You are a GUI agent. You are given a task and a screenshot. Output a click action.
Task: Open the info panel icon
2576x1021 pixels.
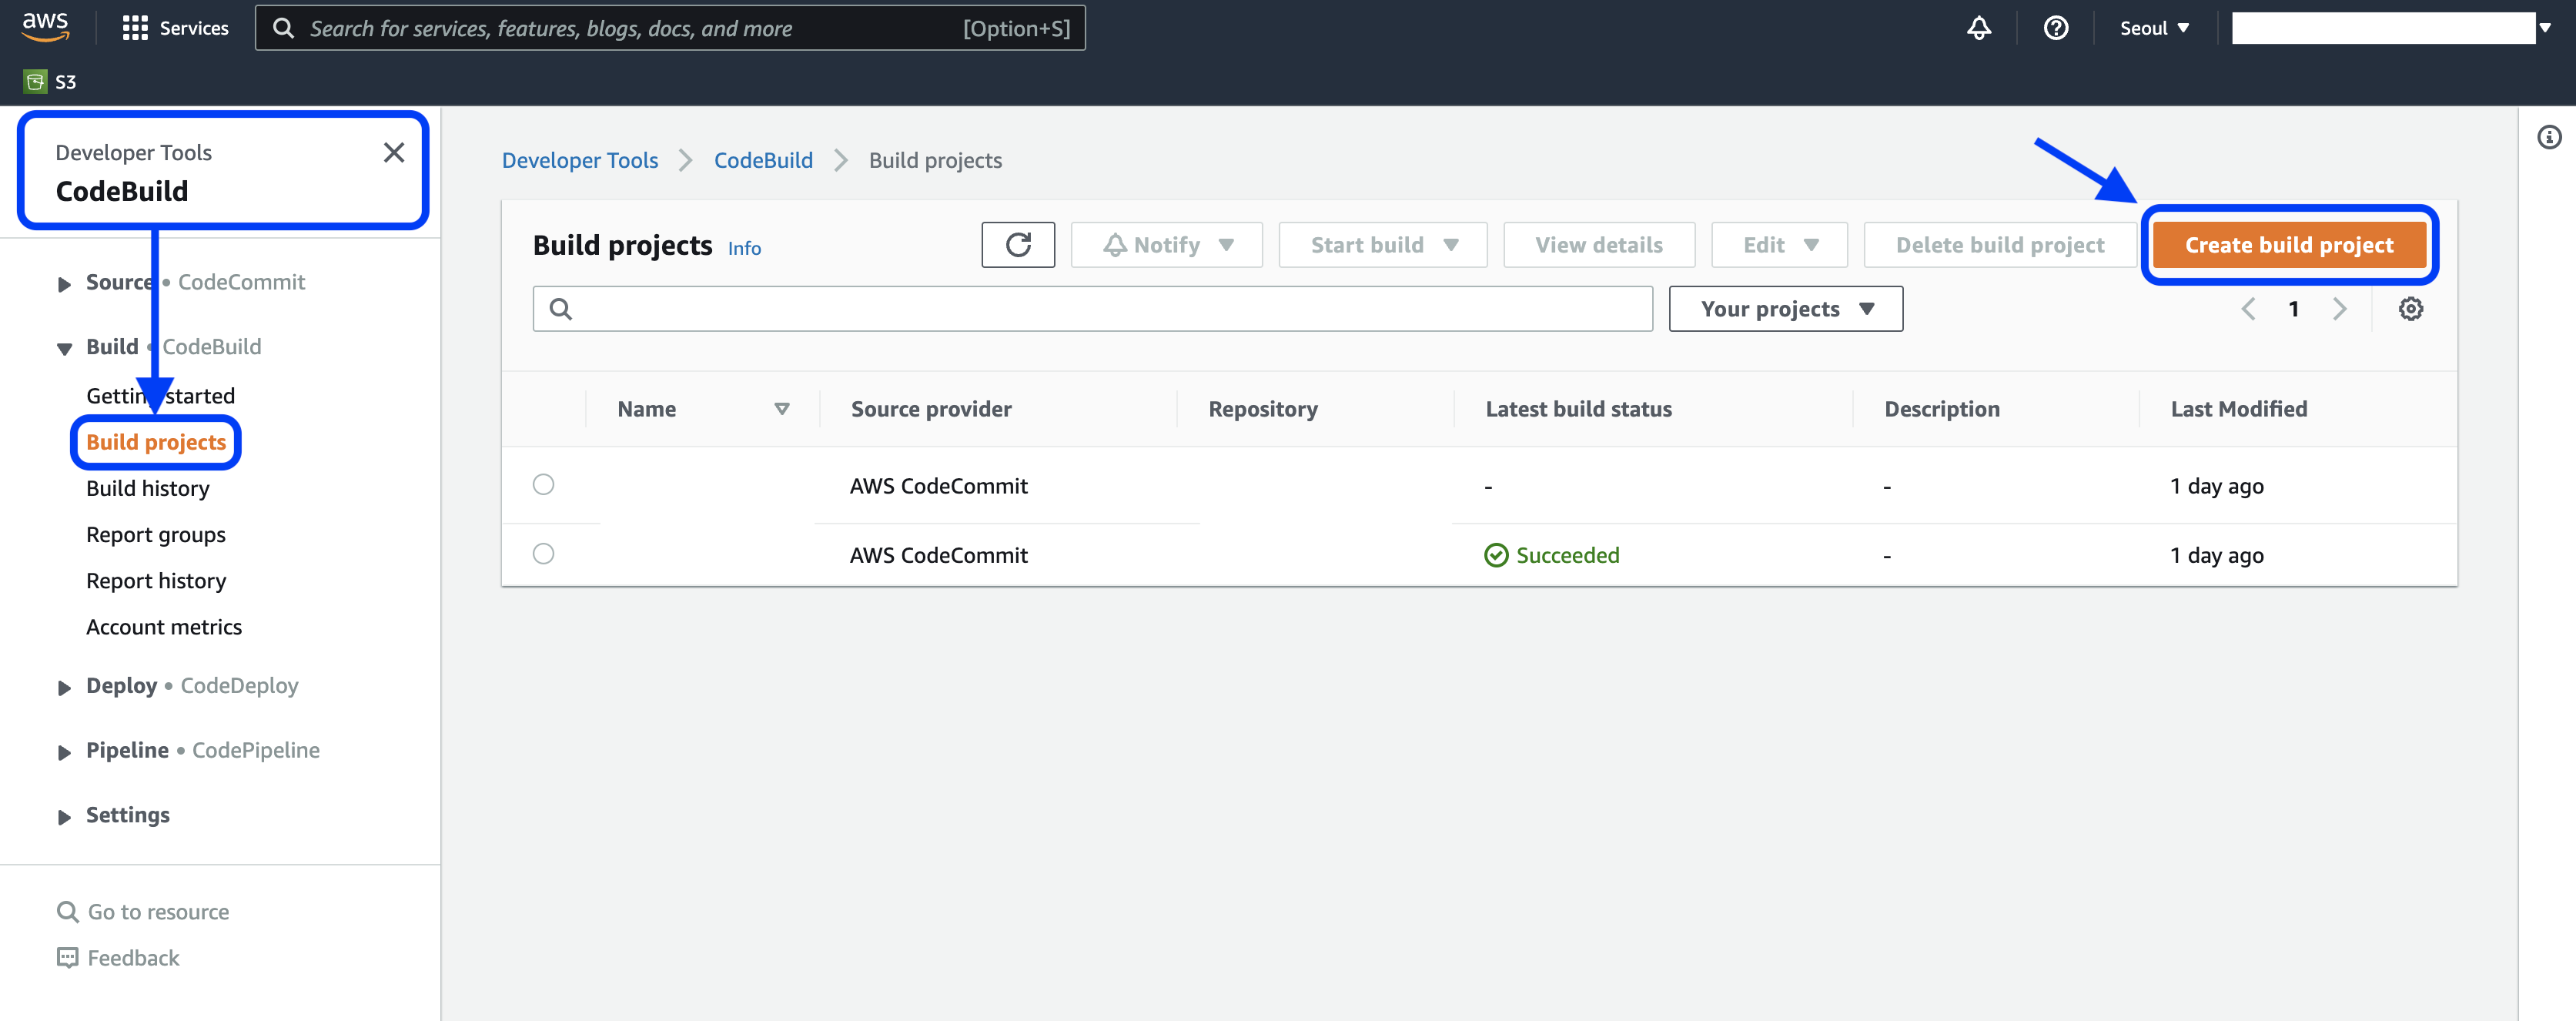click(2549, 137)
